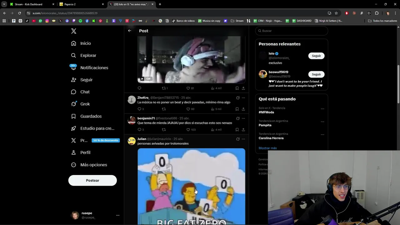Follow beowulf9619 with Seguir button
The image size is (400, 225).
pyautogui.click(x=316, y=74)
